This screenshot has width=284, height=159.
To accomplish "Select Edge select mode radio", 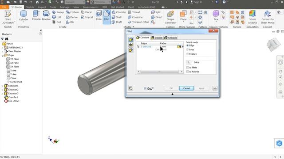I will (x=187, y=45).
